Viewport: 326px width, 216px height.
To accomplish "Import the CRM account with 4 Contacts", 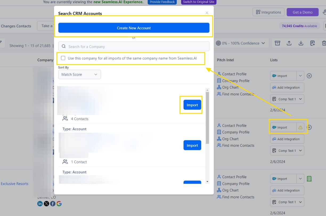I will pyautogui.click(x=192, y=105).
